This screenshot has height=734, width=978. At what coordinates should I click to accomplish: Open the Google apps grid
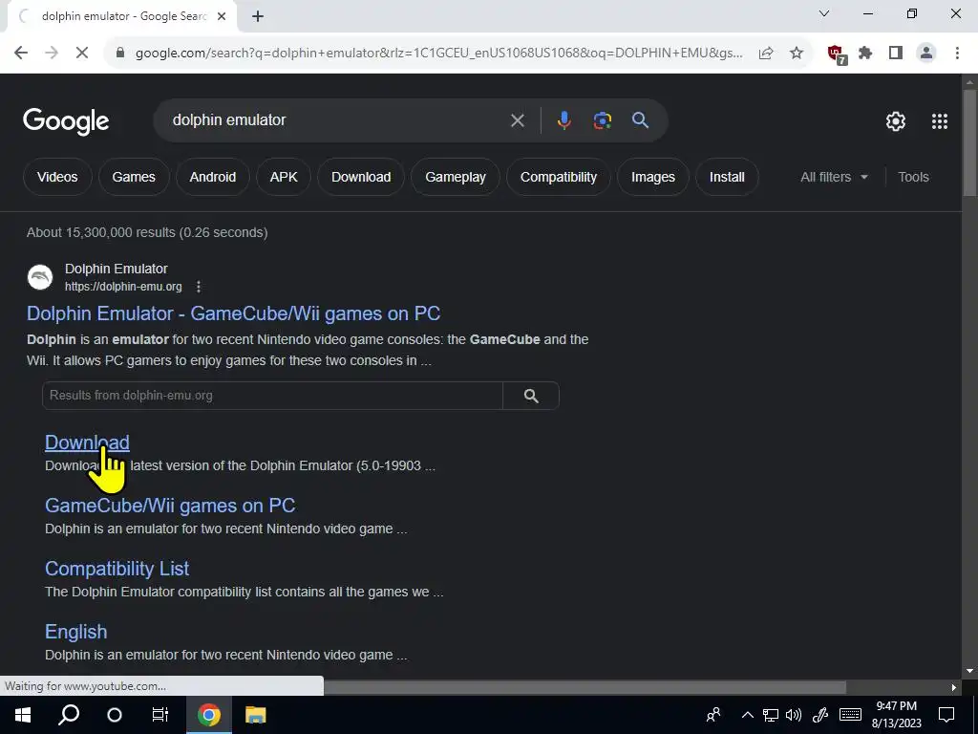tap(940, 121)
